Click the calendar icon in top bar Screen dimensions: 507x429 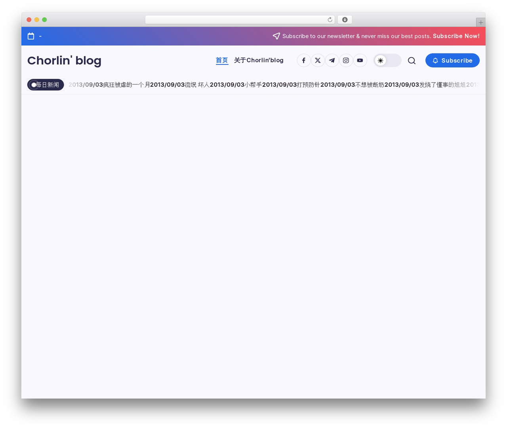point(31,36)
